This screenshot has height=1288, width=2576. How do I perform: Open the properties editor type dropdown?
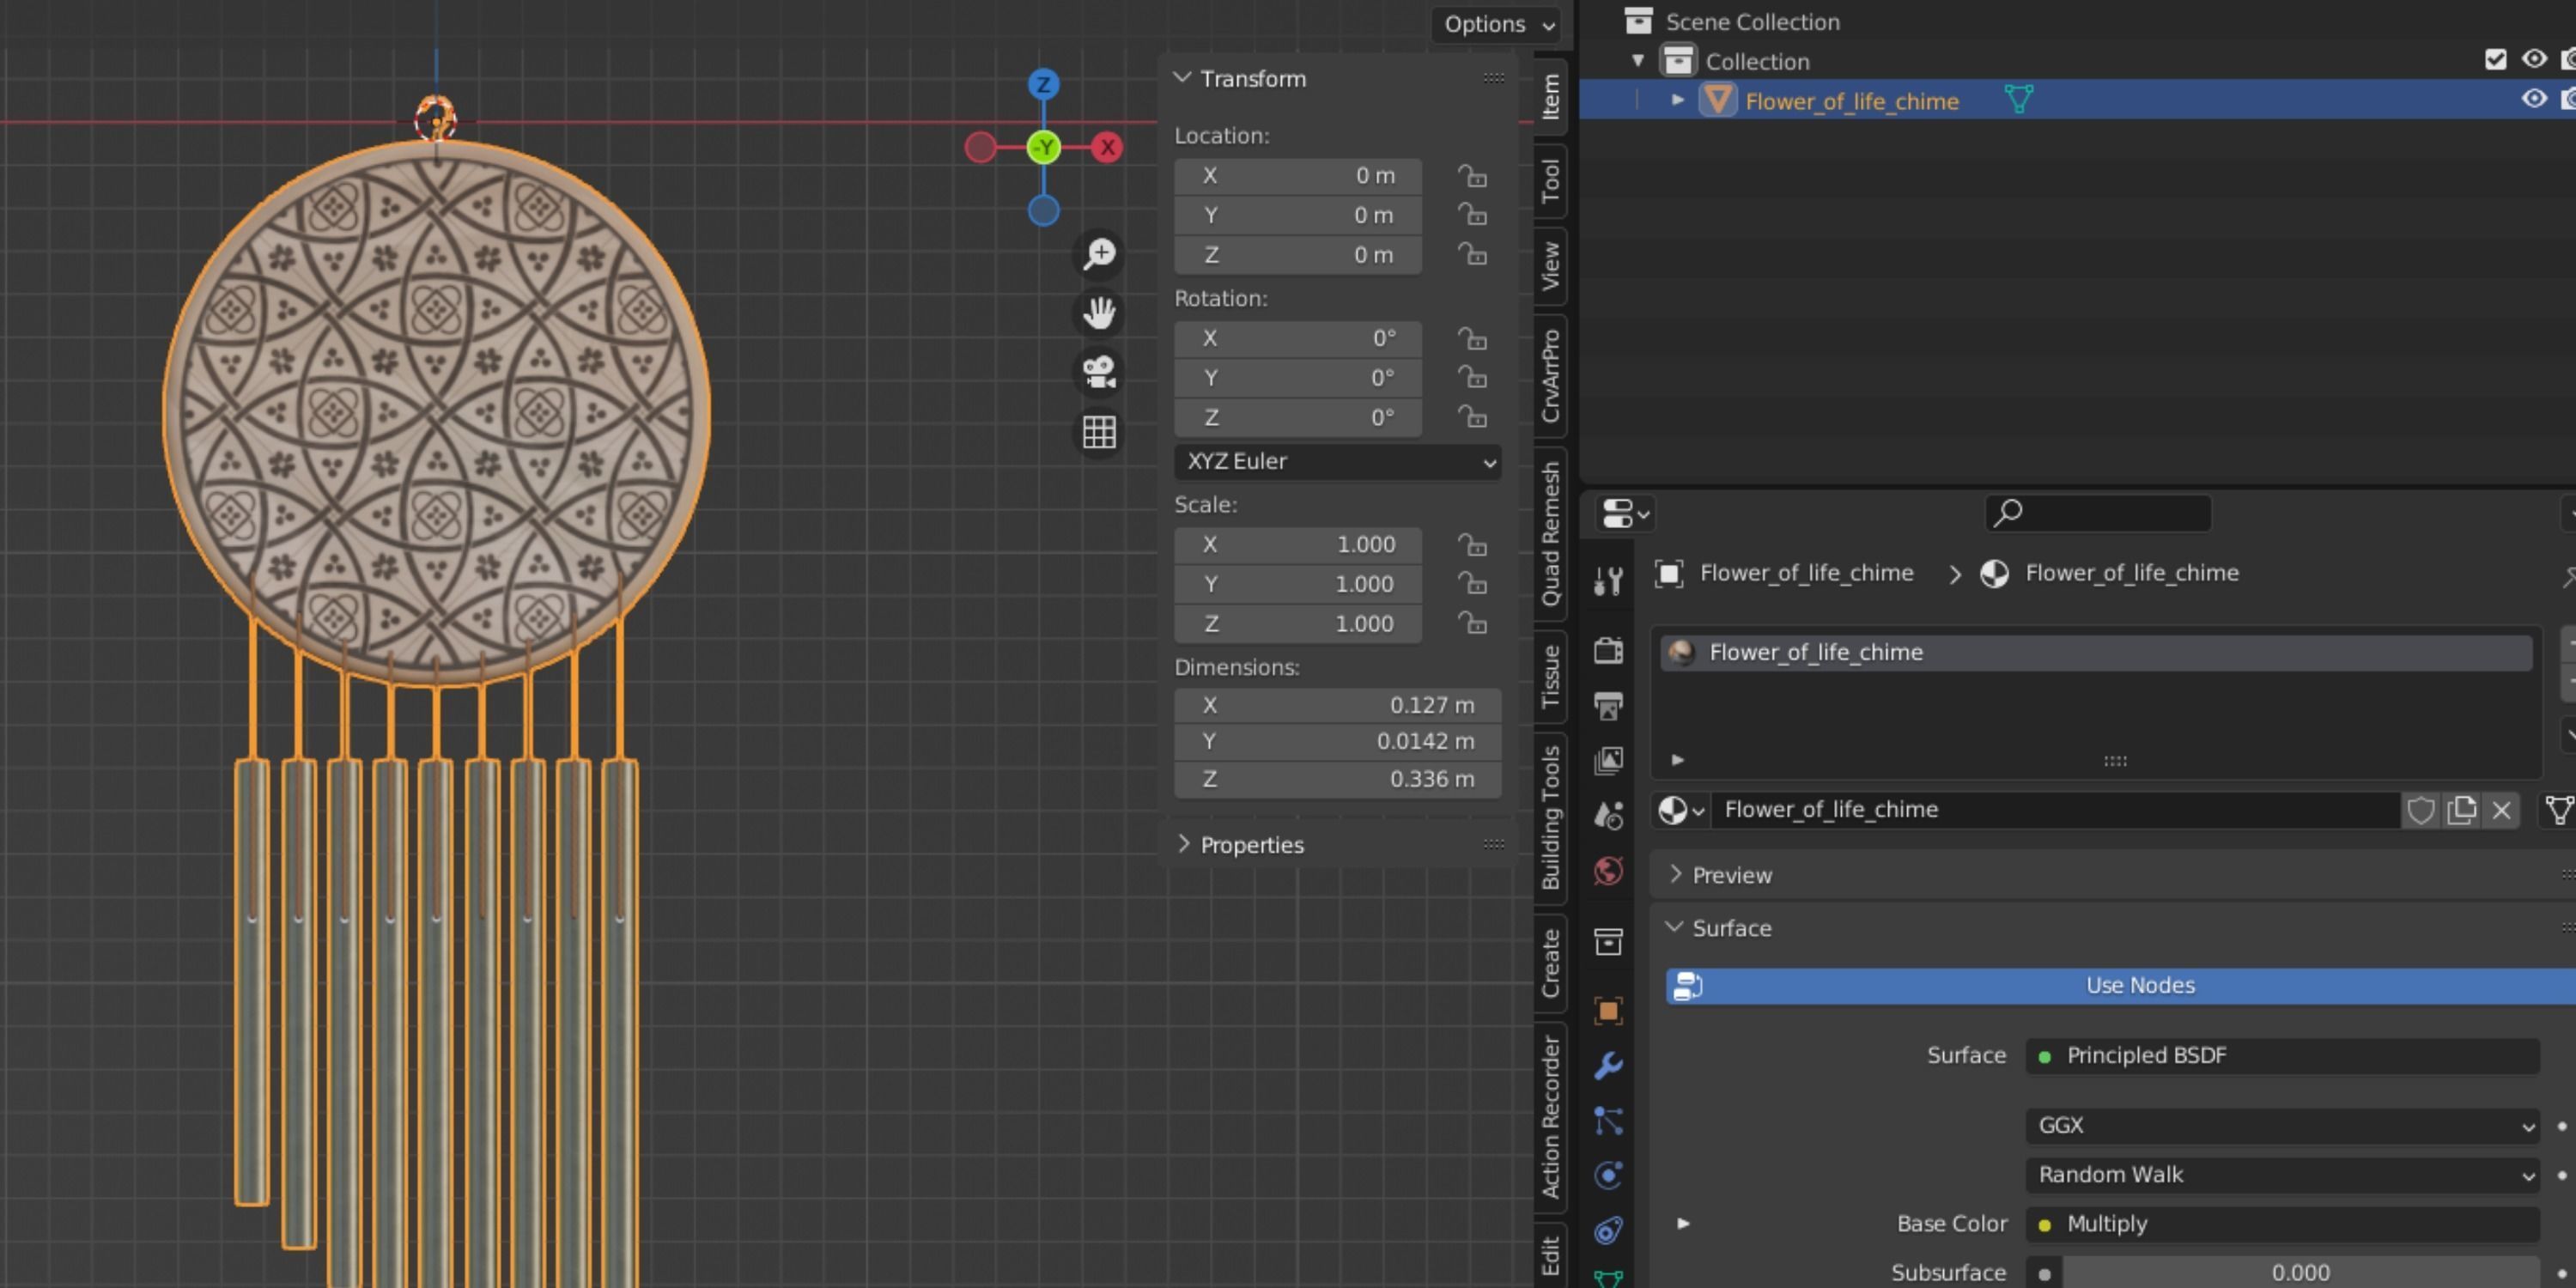(1624, 514)
